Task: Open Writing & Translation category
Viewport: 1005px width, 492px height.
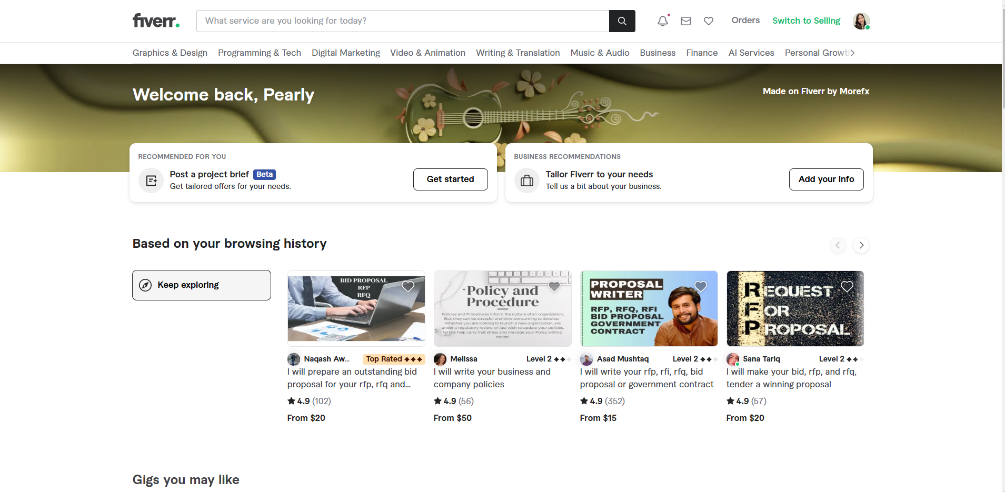Action: click(x=518, y=53)
